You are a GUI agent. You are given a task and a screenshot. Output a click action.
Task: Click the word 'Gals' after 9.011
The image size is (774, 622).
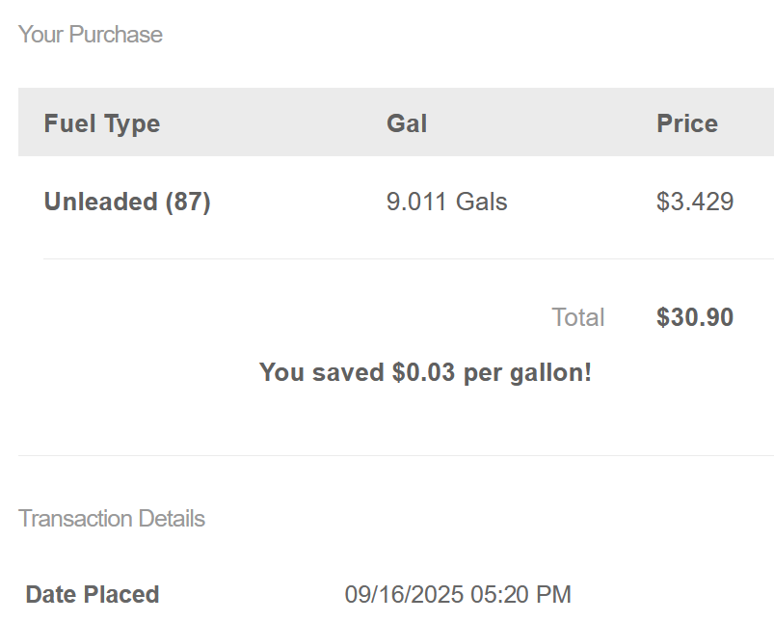coord(481,202)
